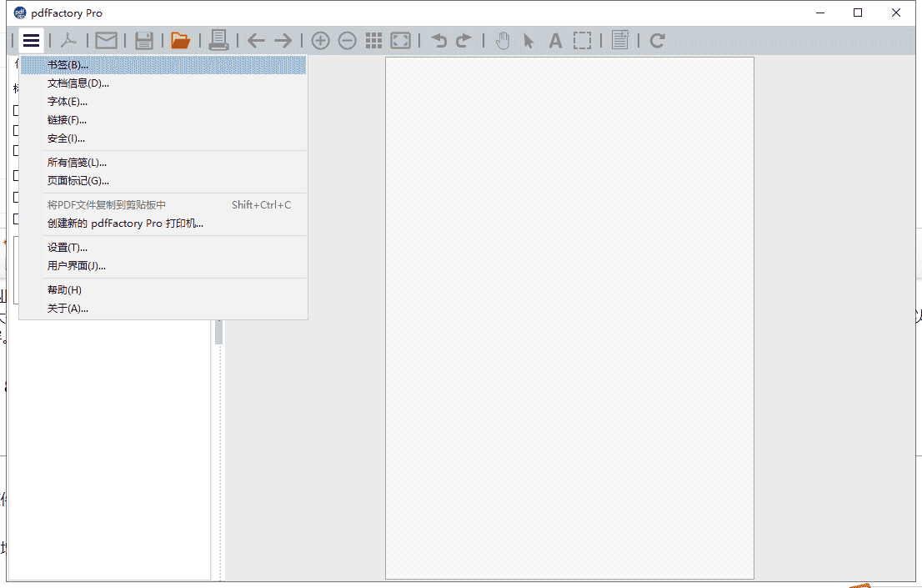This screenshot has height=588, width=922.
Task: Click the refresh circular arrow icon
Action: (658, 40)
